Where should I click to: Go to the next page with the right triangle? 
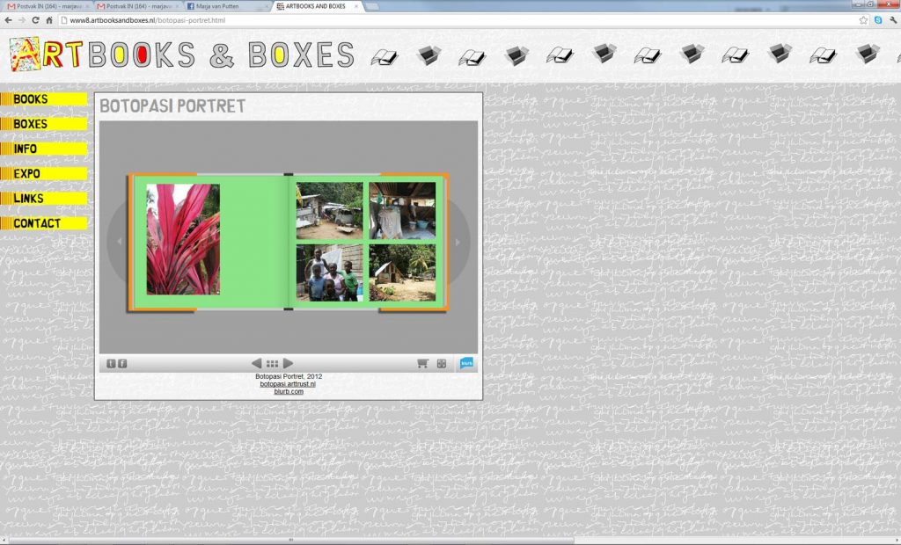289,364
